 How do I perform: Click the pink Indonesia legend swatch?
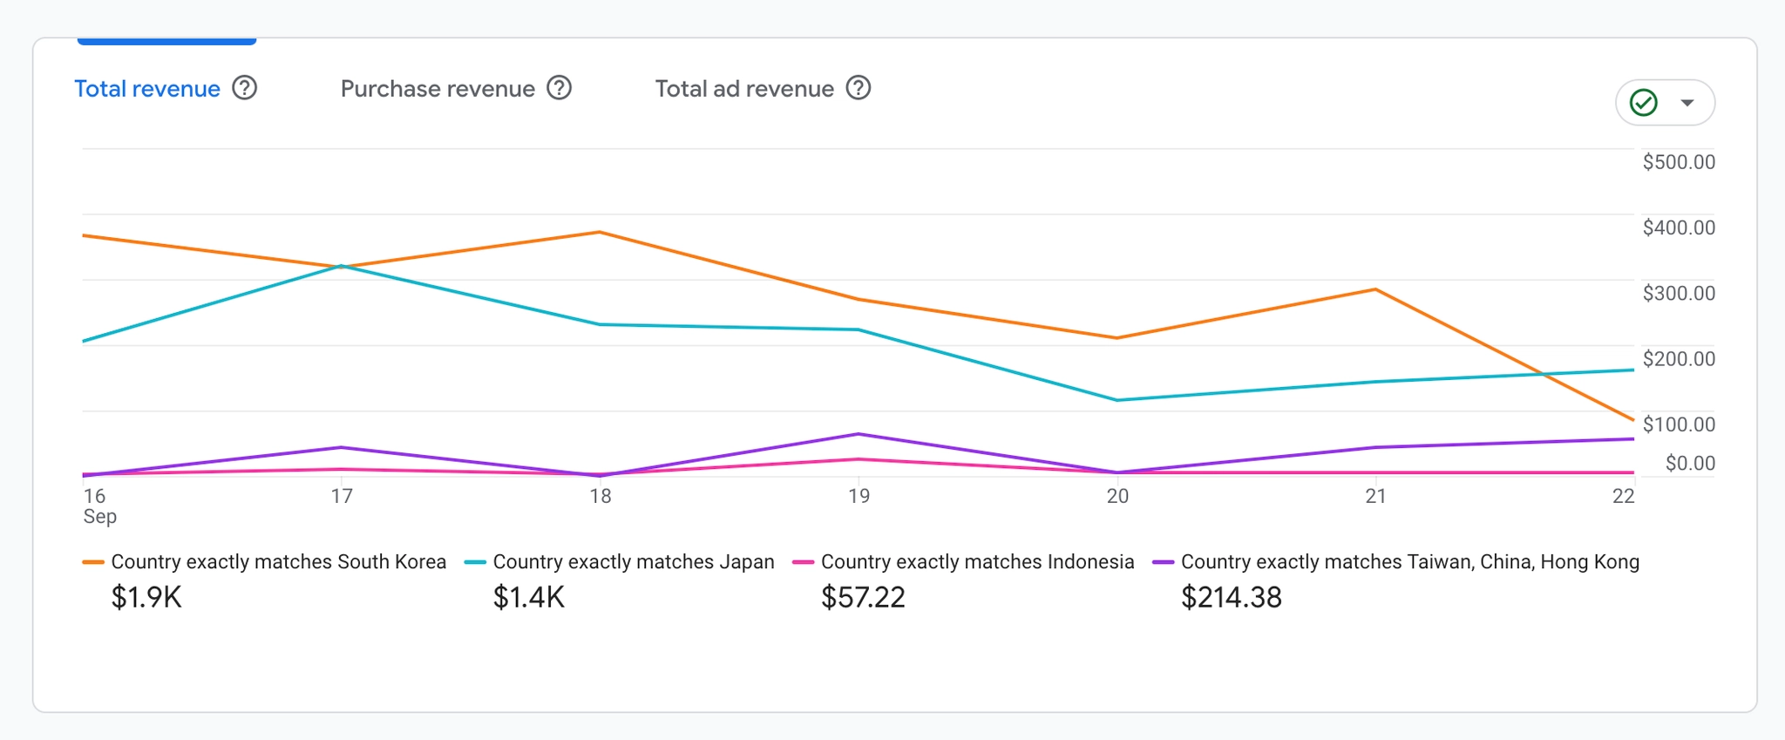[803, 562]
